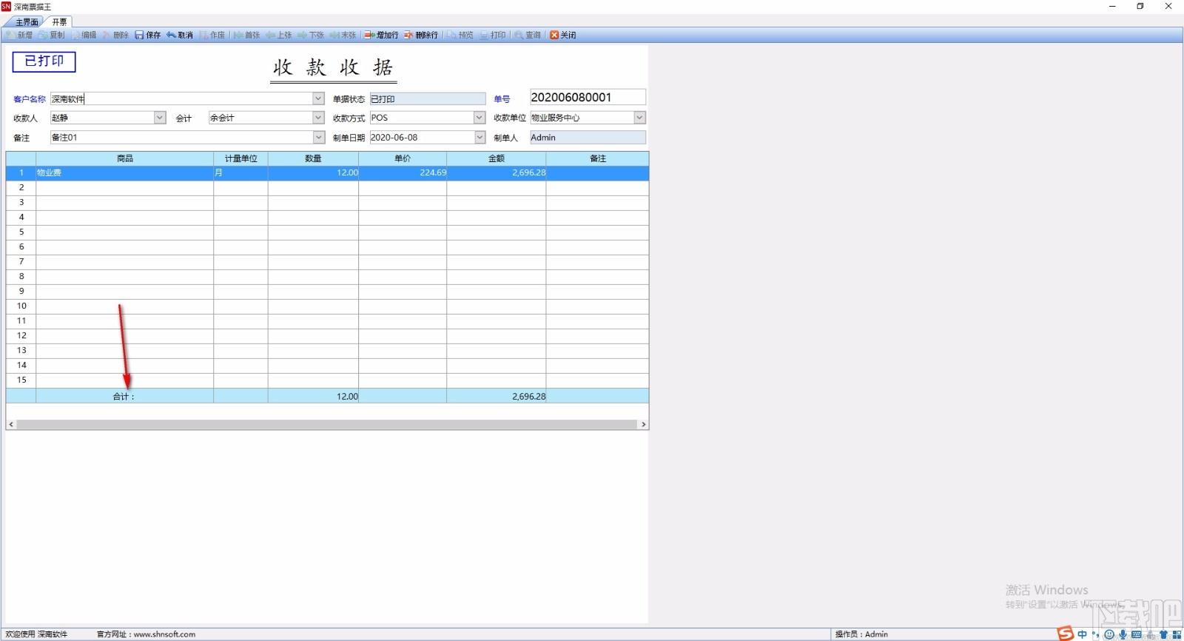The image size is (1184, 641).
Task: Expand the 客户名称 customer name dropdown
Action: (x=318, y=98)
